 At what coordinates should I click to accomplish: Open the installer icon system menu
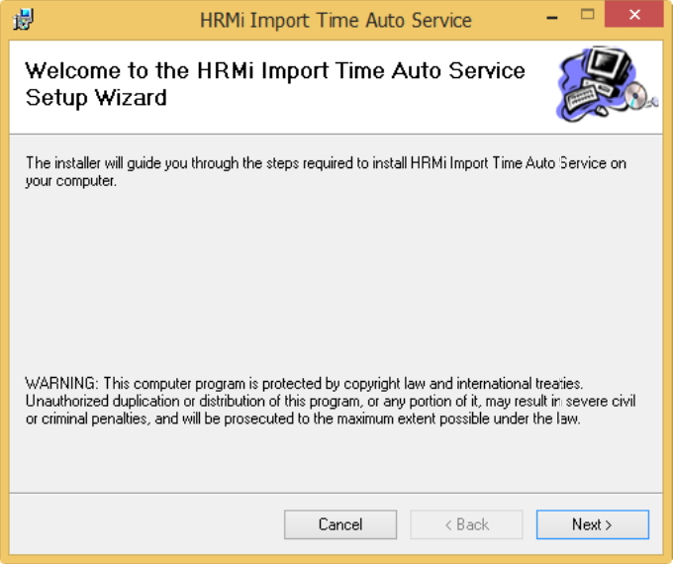(23, 20)
